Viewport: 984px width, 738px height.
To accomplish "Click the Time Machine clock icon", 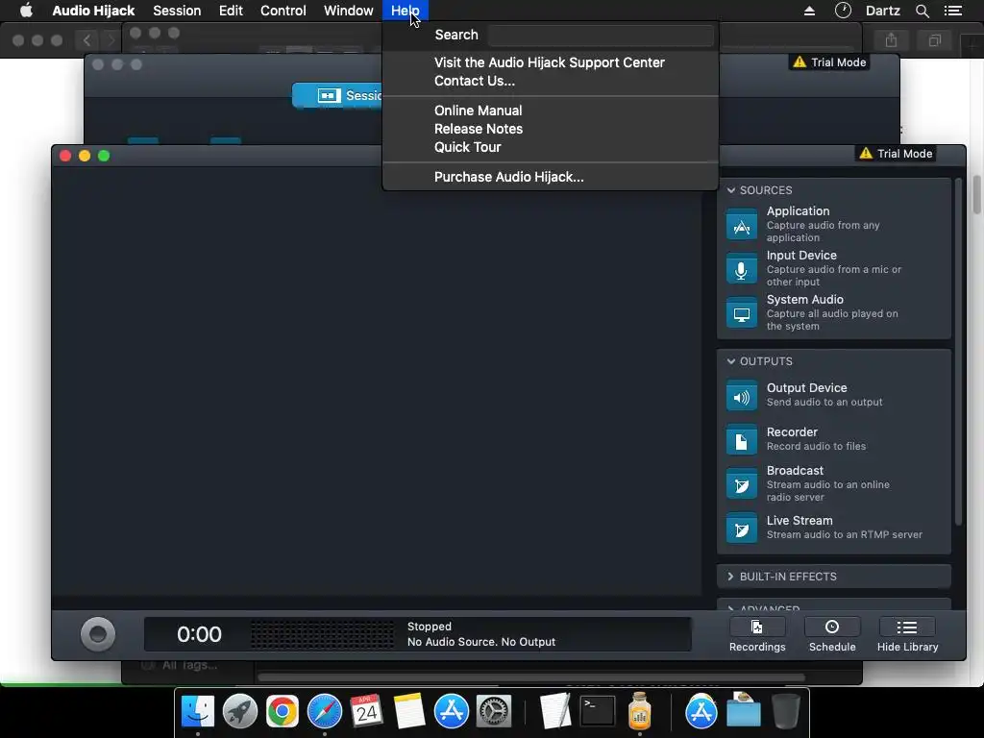I will point(843,10).
